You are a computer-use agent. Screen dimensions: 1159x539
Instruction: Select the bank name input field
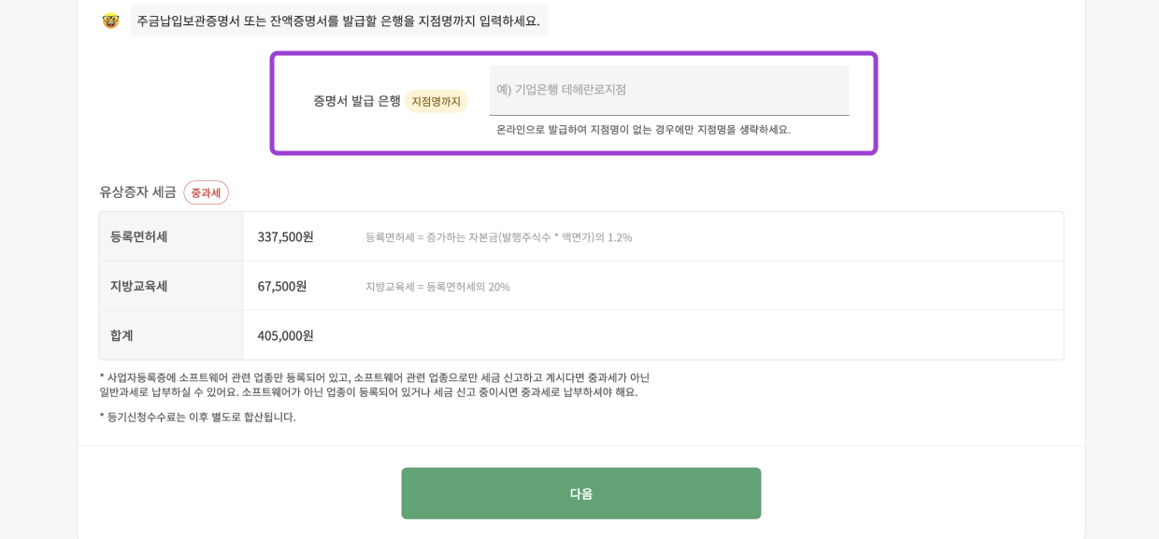click(x=669, y=90)
